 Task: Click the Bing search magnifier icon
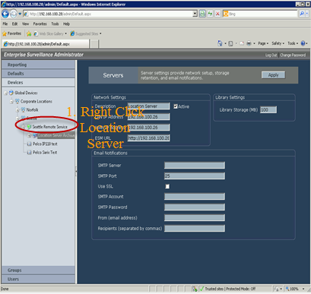click(302, 14)
